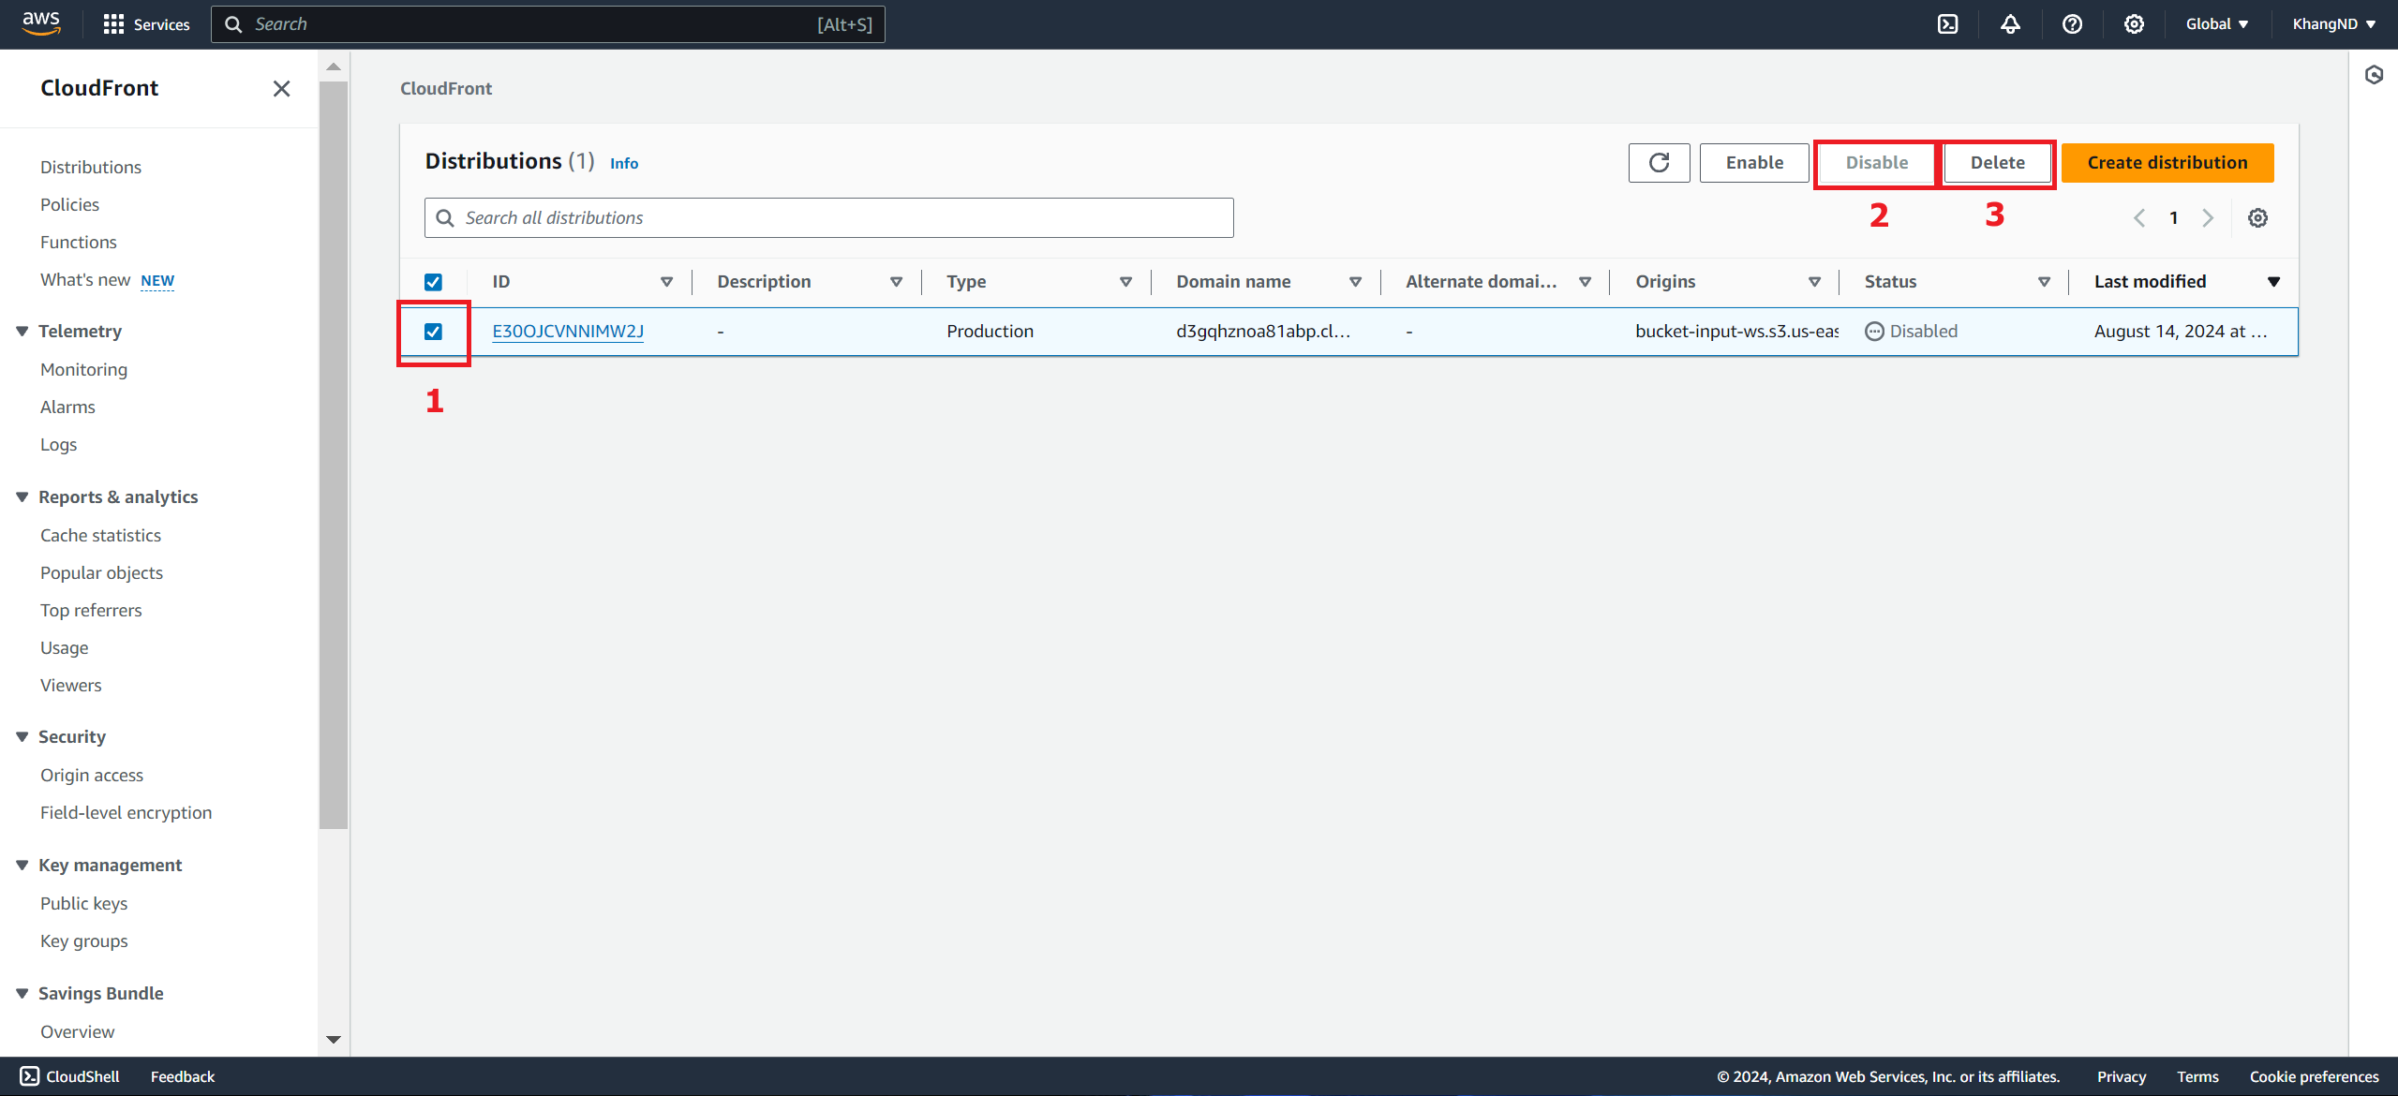Click the CloudFront breadcrumb

click(x=446, y=88)
